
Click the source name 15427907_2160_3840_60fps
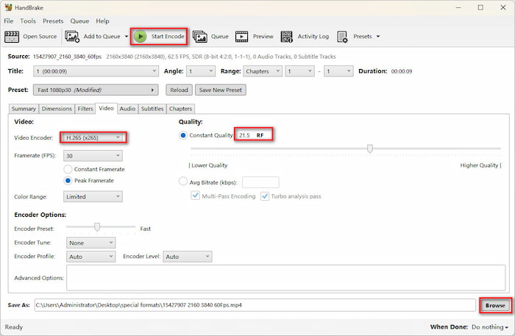(x=67, y=57)
